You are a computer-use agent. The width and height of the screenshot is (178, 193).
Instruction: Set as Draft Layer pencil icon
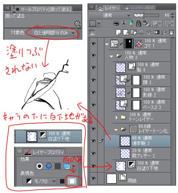[131, 23]
